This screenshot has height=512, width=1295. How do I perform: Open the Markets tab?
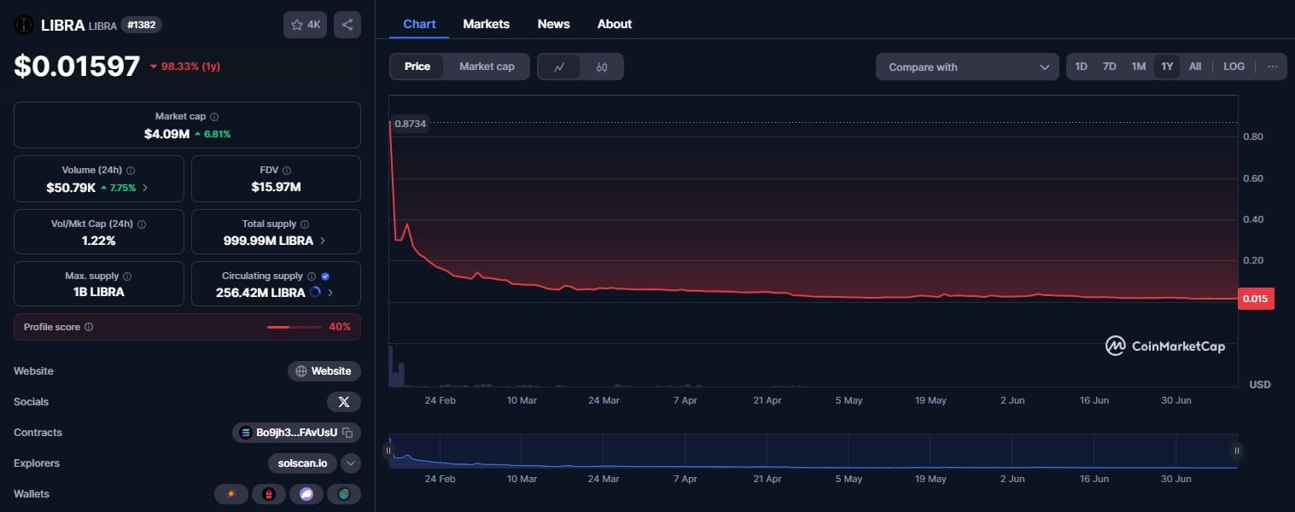pos(487,24)
